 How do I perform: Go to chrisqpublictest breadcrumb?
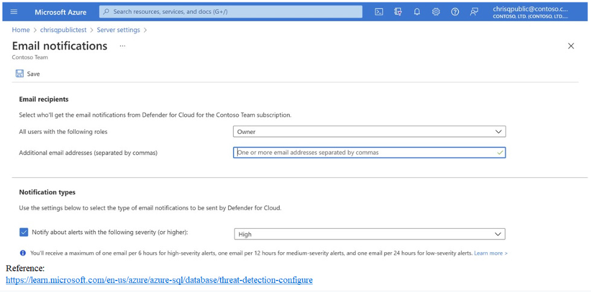tap(63, 30)
